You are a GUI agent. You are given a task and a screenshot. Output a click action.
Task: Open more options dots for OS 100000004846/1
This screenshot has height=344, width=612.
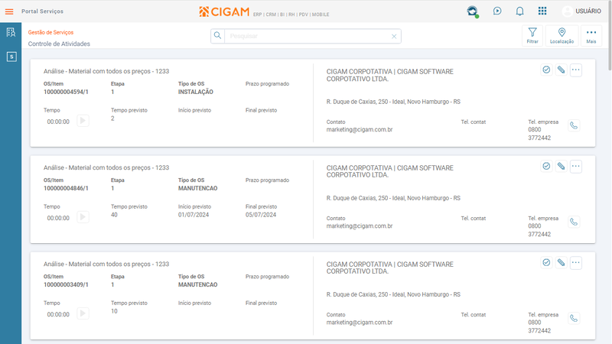(576, 166)
